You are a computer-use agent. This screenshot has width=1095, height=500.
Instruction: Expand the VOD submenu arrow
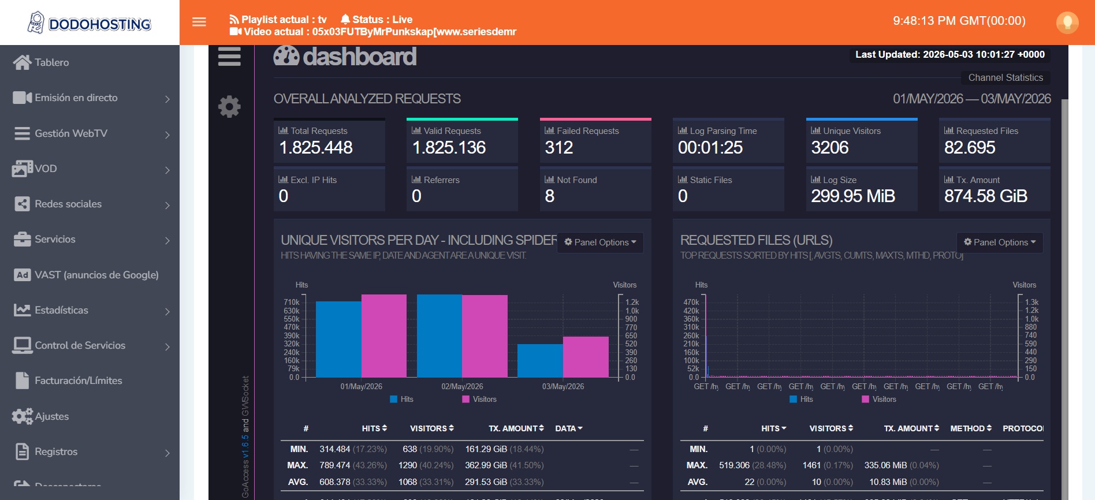coord(167,170)
